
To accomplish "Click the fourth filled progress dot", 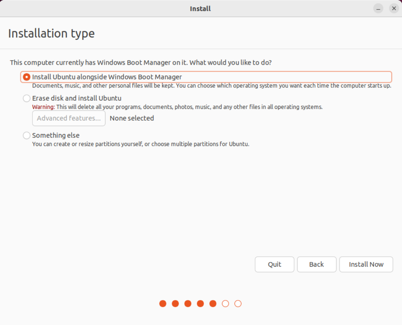I will click(x=200, y=304).
